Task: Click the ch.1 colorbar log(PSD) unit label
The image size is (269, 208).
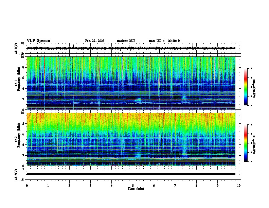Action: (254, 88)
